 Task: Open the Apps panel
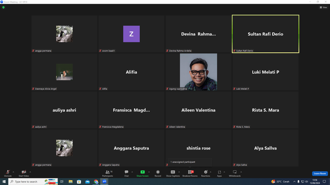[219, 173]
